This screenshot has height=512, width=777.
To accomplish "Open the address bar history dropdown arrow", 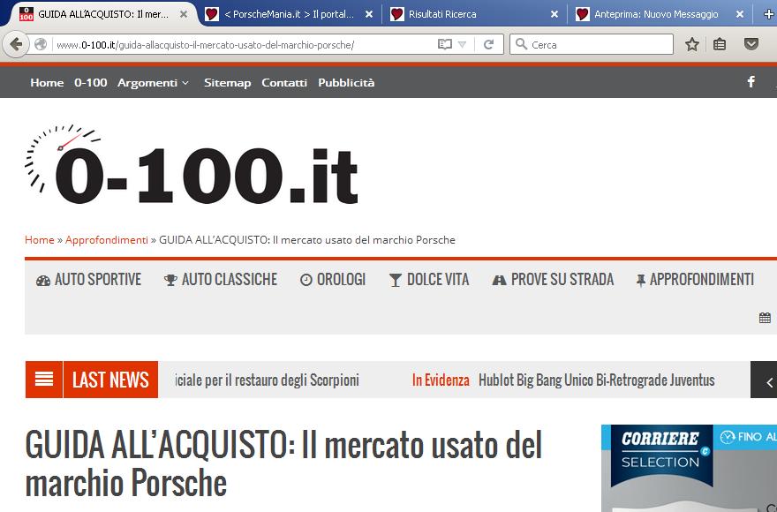I will [x=462, y=45].
